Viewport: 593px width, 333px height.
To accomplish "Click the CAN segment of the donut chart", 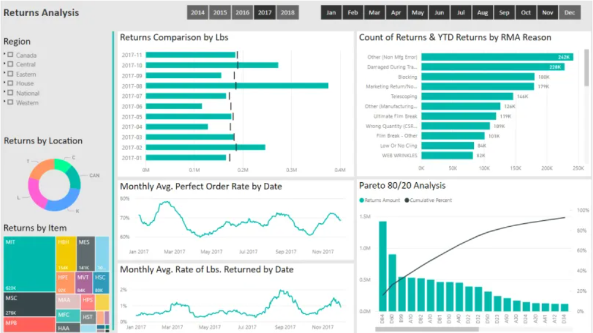I will tap(75, 177).
